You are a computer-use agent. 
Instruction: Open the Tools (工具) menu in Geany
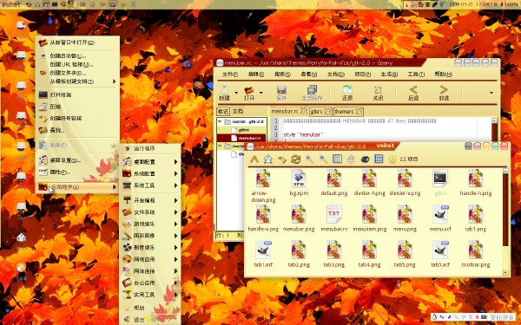pyautogui.click(x=416, y=75)
